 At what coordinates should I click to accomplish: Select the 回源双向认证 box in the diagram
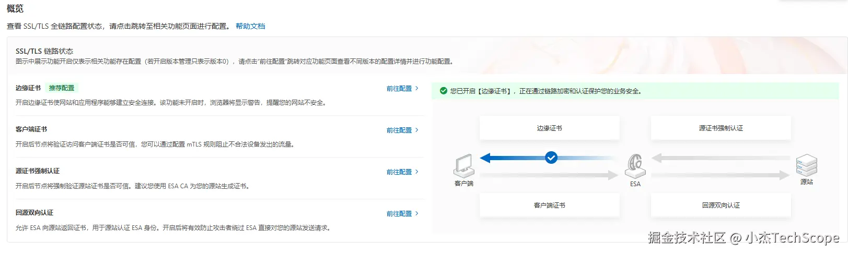pyautogui.click(x=721, y=205)
